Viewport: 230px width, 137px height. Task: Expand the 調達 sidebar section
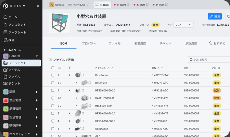click(x=37, y=92)
